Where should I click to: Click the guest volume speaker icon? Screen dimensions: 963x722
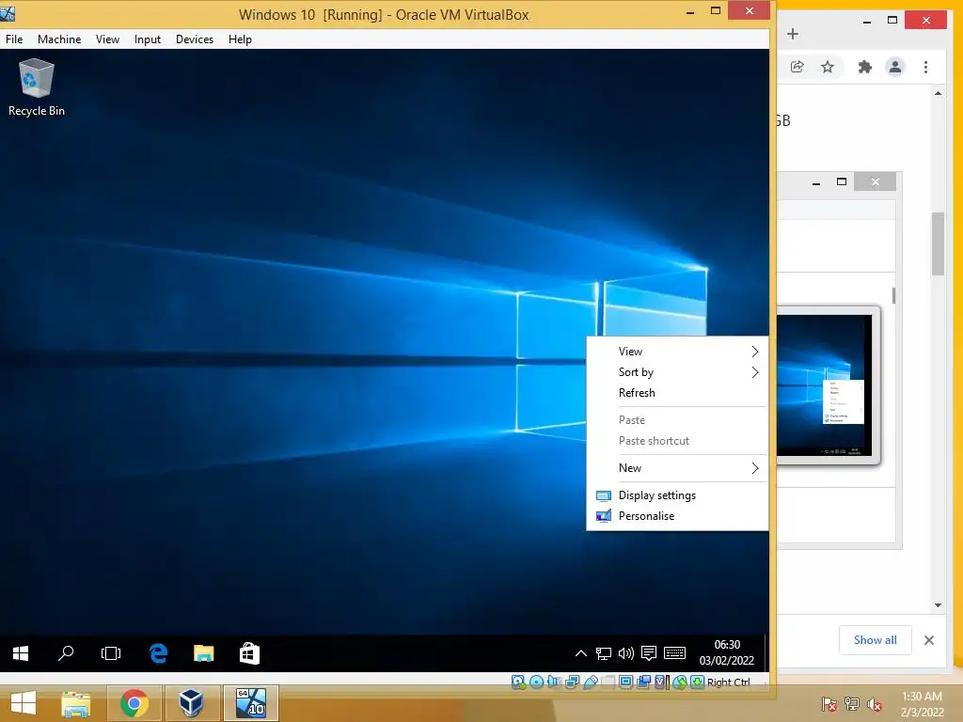pos(625,653)
